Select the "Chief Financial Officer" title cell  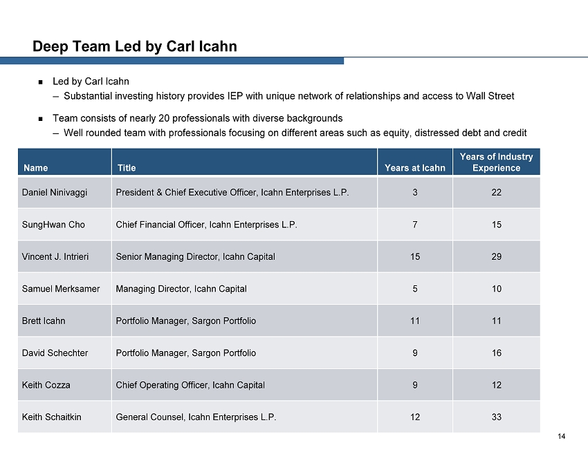(x=206, y=225)
